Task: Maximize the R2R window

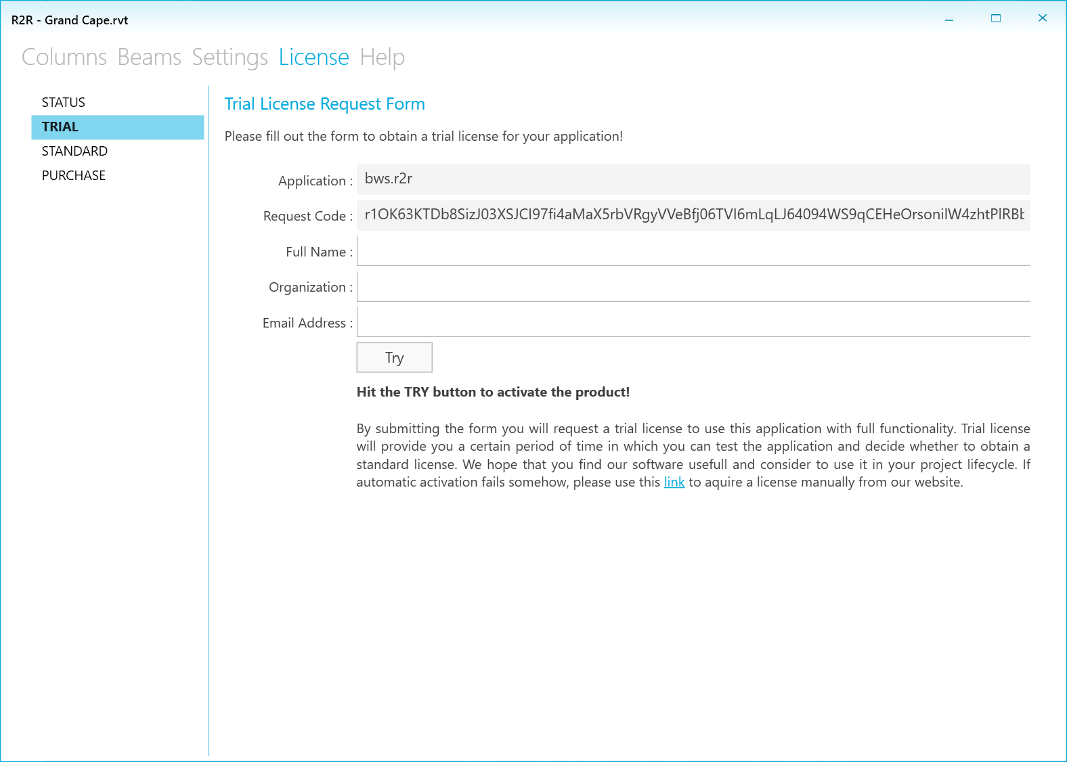Action: [996, 18]
